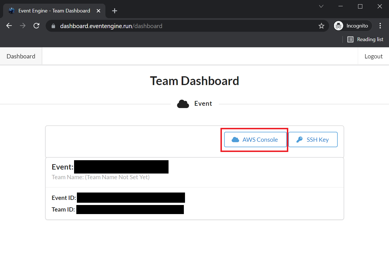
Task: Go back with the browser back arrow
Action: [x=9, y=26]
